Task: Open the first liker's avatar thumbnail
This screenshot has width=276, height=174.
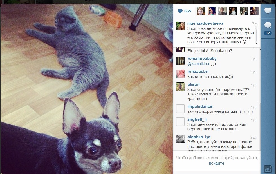Action: pos(201,11)
